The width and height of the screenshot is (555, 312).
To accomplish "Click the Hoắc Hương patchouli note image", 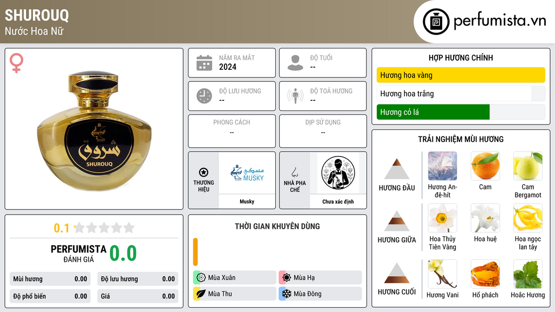I will 528,274.
